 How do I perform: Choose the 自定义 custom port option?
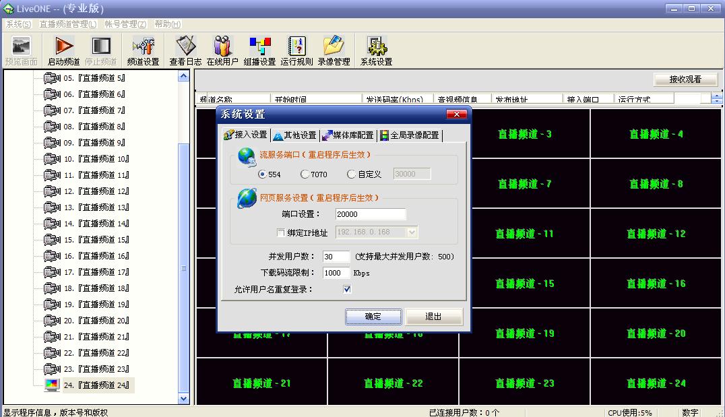pos(351,173)
